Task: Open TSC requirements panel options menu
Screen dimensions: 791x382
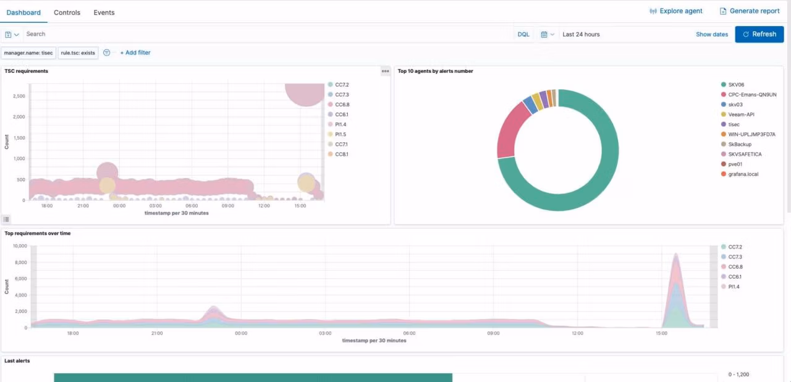Action: point(385,71)
